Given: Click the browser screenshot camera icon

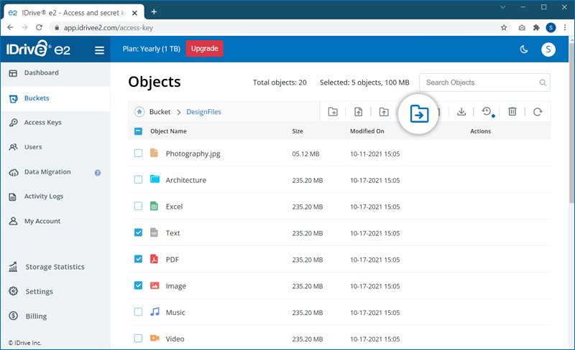Looking at the screenshot, I should pyautogui.click(x=522, y=27).
